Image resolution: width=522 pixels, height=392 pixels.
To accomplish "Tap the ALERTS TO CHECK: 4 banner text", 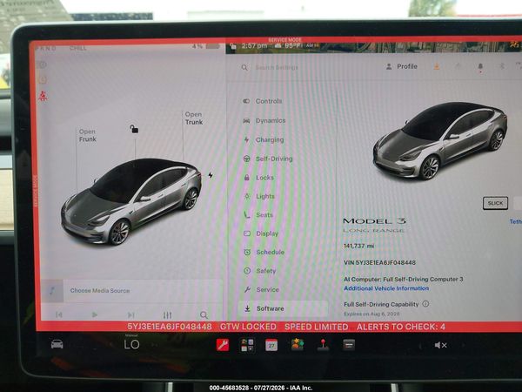I will (x=401, y=327).
